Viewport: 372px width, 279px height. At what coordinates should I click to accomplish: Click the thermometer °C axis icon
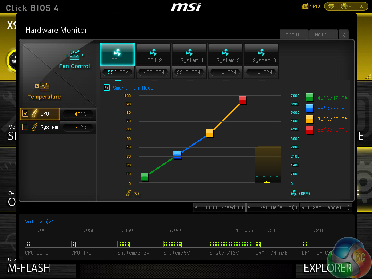click(128, 193)
